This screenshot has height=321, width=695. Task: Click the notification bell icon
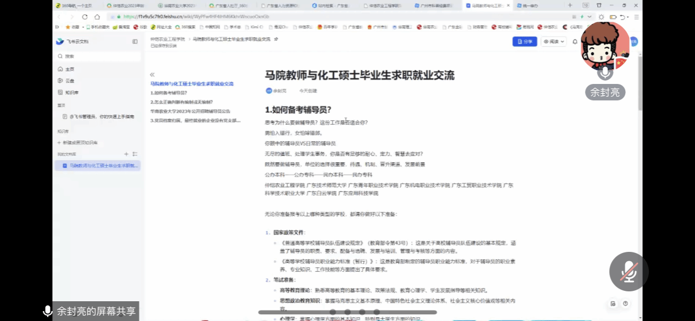point(575,42)
